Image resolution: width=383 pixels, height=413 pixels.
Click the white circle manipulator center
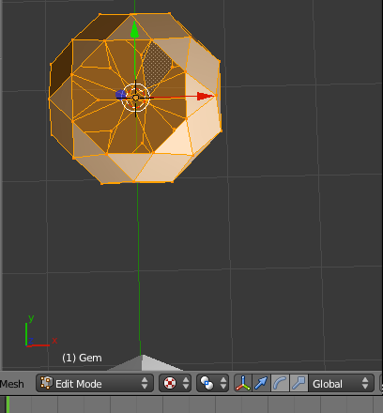point(135,98)
